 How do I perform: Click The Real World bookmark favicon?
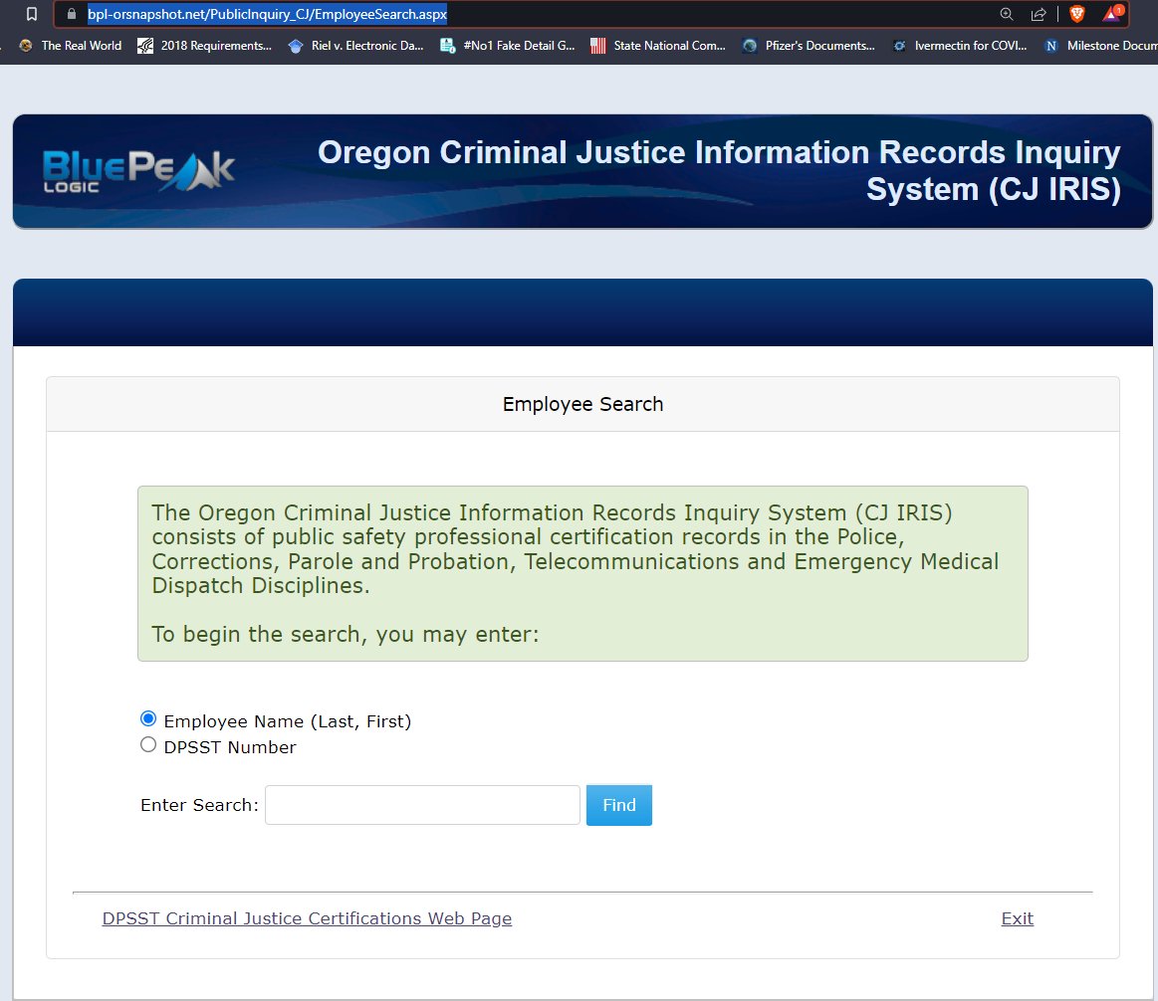point(24,46)
